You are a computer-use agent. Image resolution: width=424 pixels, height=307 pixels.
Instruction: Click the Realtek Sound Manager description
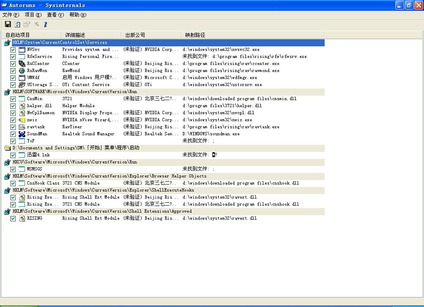[x=89, y=134]
